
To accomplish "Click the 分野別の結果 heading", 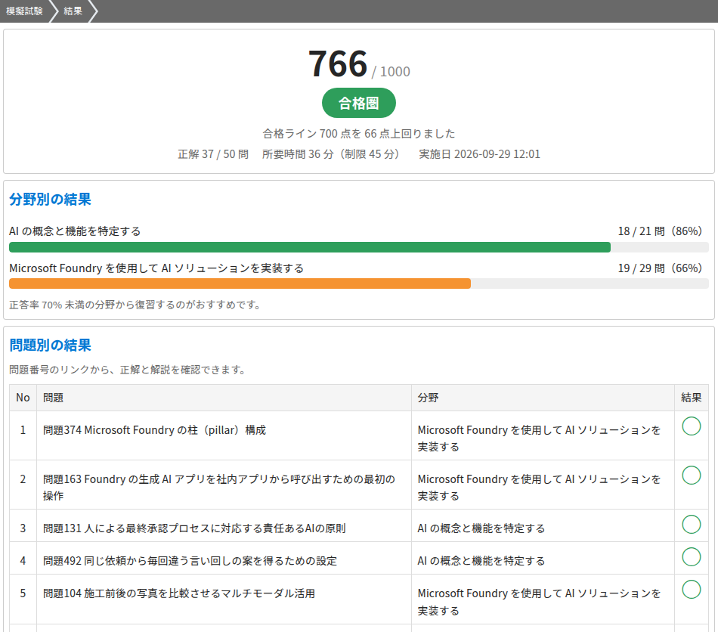I will [50, 200].
